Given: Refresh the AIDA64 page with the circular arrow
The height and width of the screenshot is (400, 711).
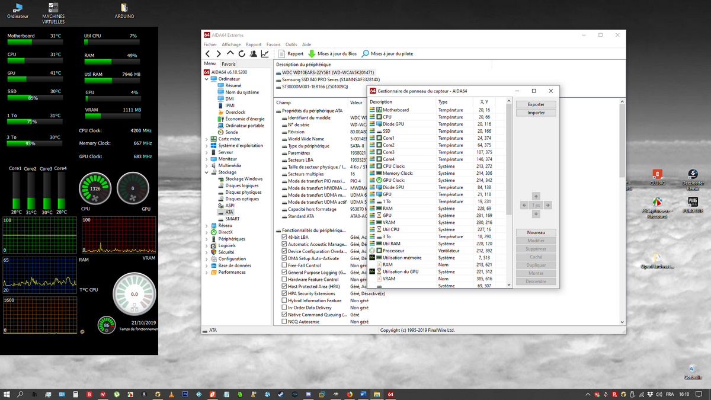Looking at the screenshot, I should click(242, 53).
